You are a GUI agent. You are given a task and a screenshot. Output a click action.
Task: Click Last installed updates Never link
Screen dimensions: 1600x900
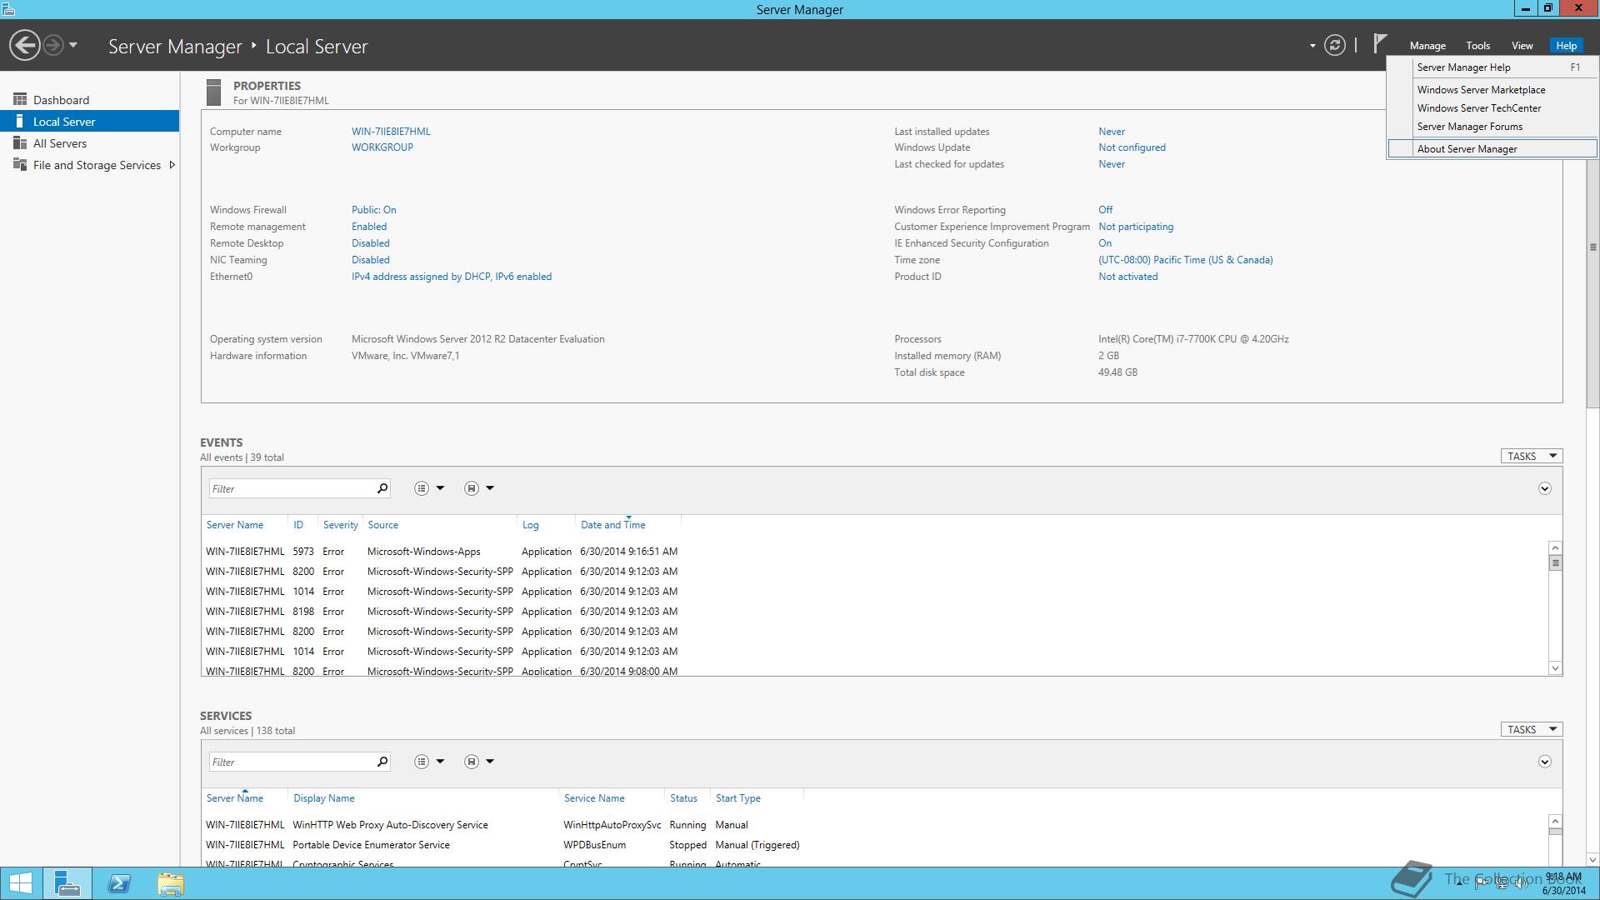click(1112, 132)
